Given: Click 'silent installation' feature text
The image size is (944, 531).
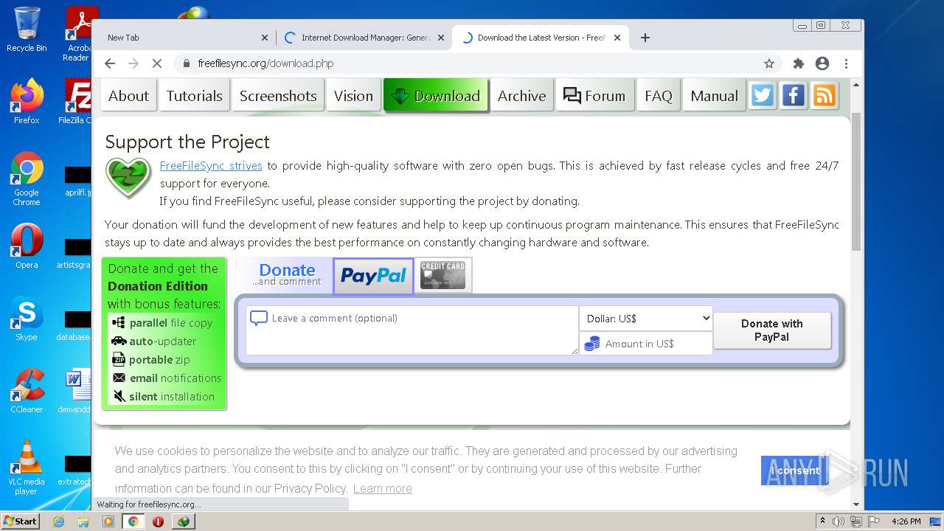Looking at the screenshot, I should (x=172, y=397).
